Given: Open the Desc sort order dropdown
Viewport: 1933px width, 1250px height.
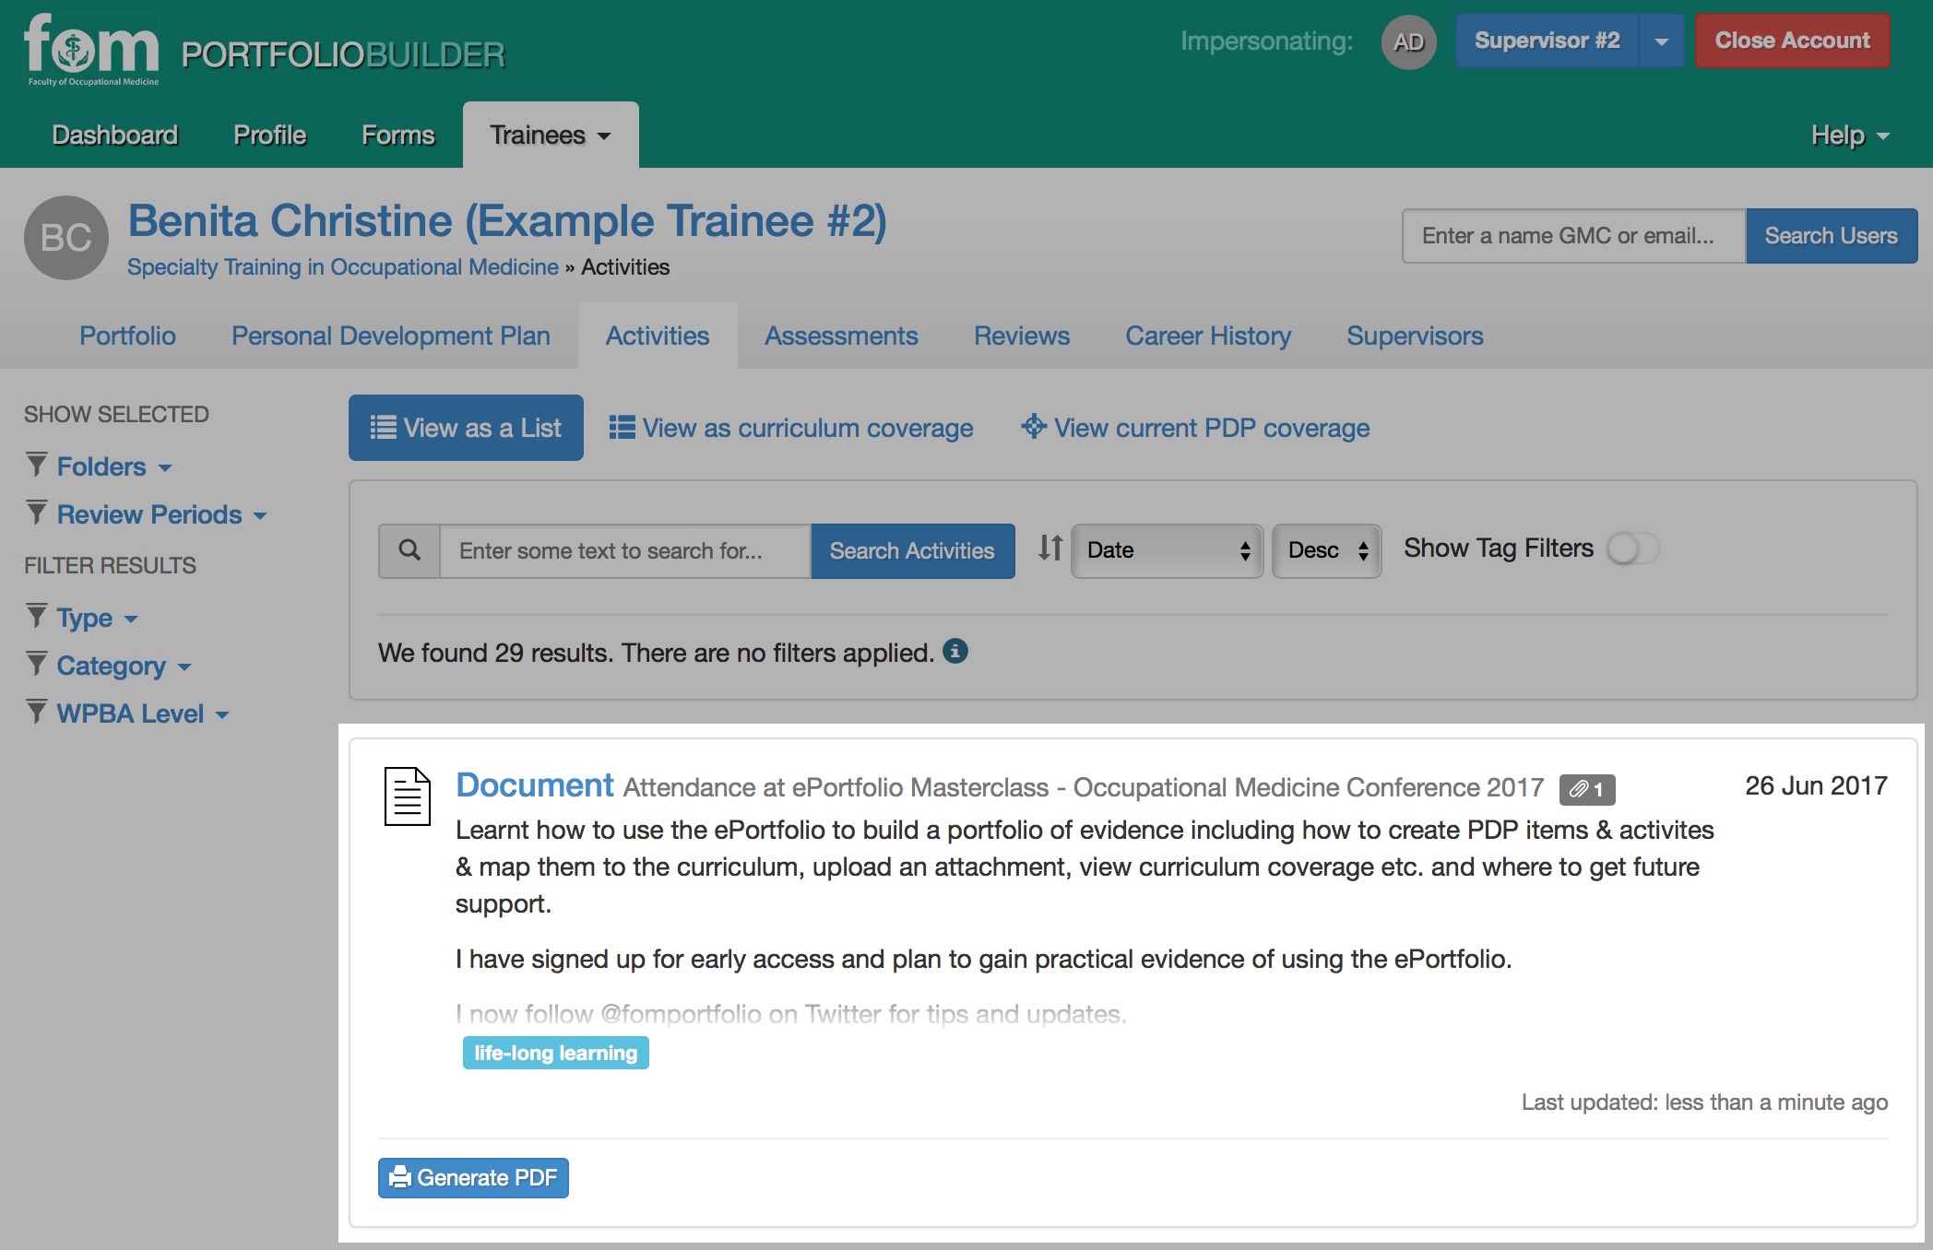Looking at the screenshot, I should [1327, 550].
